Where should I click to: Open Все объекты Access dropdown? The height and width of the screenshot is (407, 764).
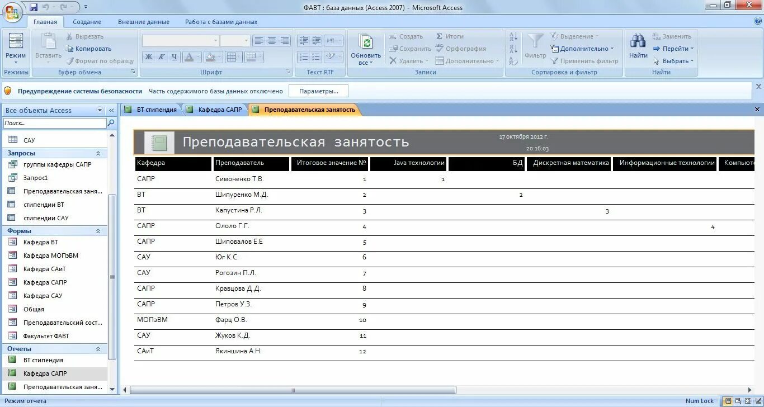[x=100, y=111]
